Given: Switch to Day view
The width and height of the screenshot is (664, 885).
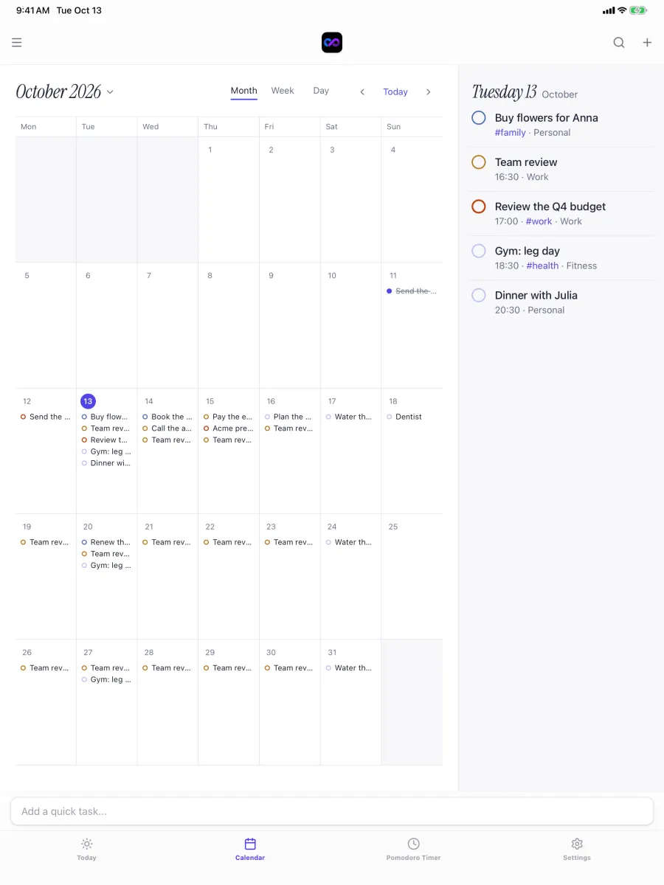Looking at the screenshot, I should coord(321,91).
